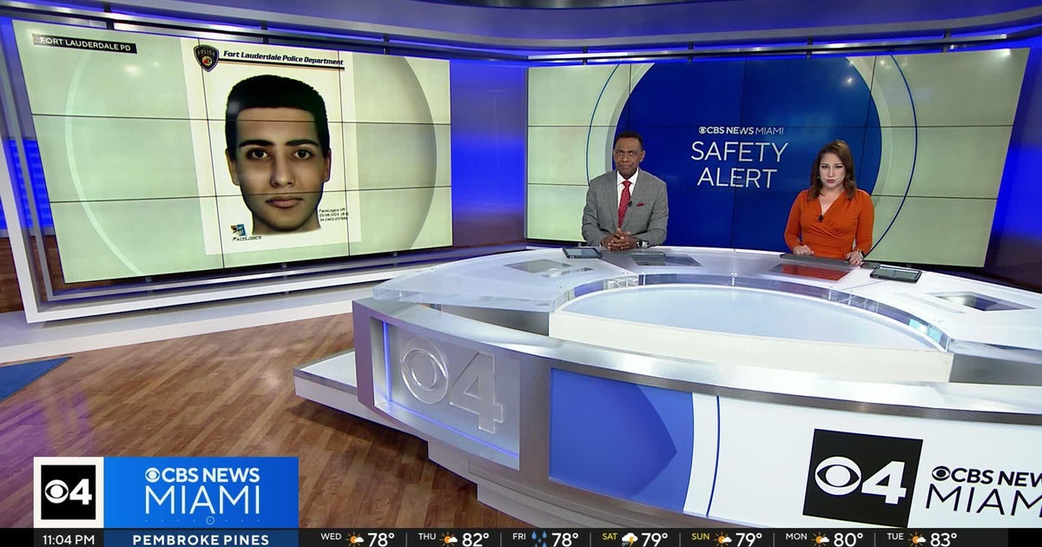Click the "PEMBROKE PINES" location label
The height and width of the screenshot is (547, 1042).
pos(201,539)
